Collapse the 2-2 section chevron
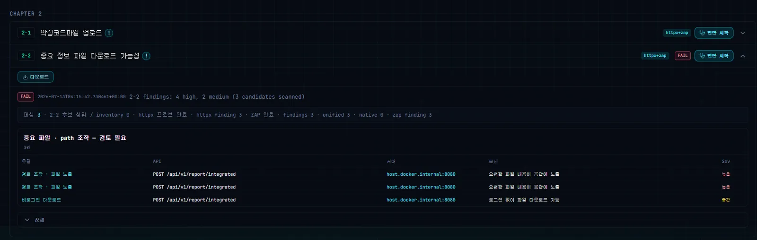The width and height of the screenshot is (757, 240). 742,56
